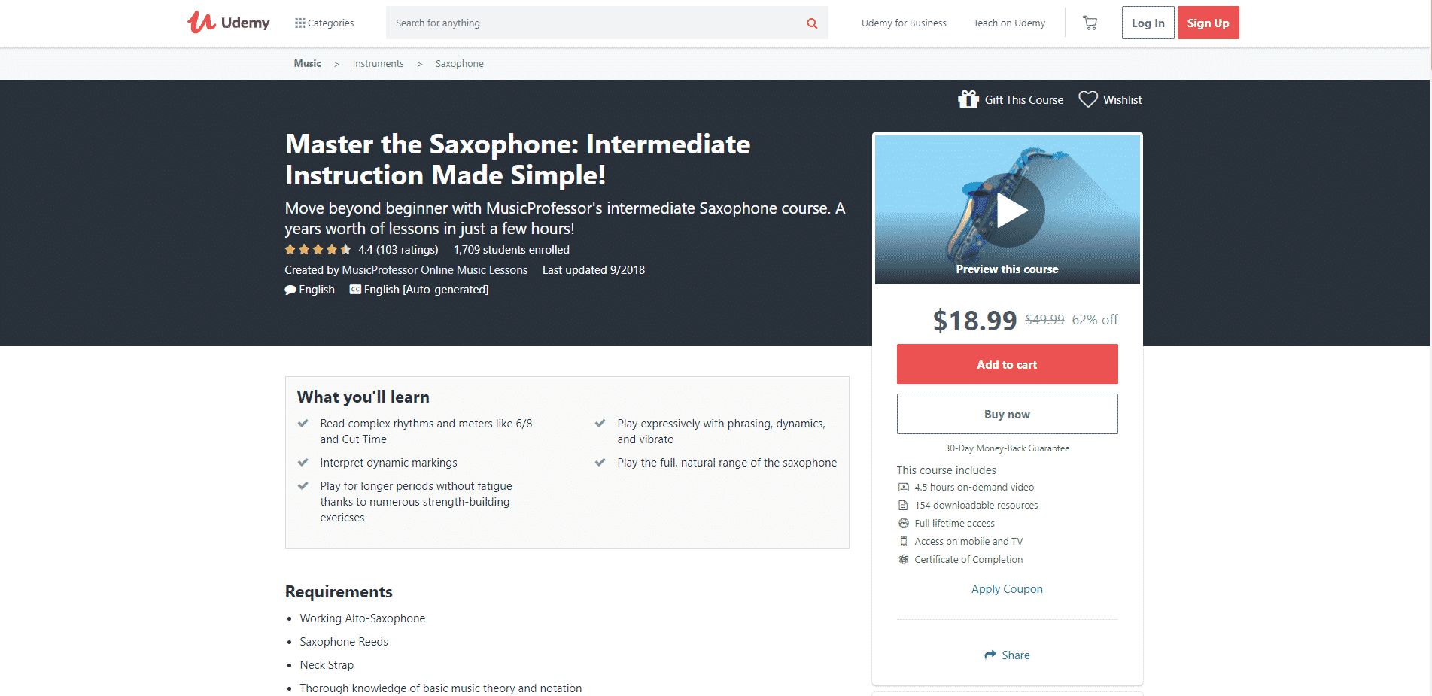
Task: Click the gift box icon
Action: tap(968, 99)
